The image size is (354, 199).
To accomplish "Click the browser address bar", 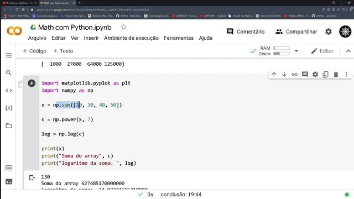I will pyautogui.click(x=92, y=10).
